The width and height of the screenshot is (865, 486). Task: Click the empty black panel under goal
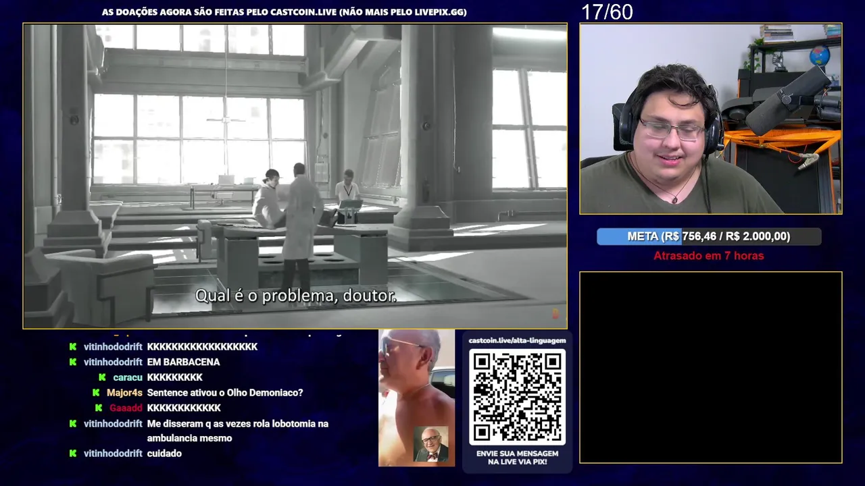click(x=711, y=367)
